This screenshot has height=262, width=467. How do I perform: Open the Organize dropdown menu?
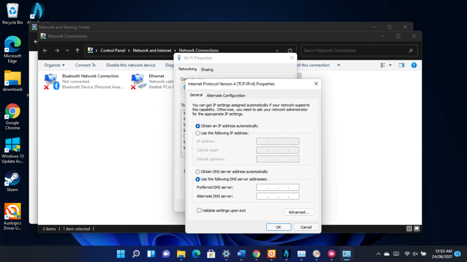pos(54,65)
